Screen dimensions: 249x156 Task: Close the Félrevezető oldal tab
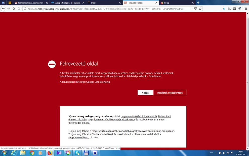pyautogui.click(x=156, y=3)
